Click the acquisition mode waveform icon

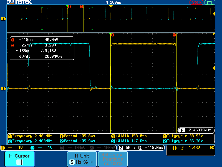click(x=210, y=2)
